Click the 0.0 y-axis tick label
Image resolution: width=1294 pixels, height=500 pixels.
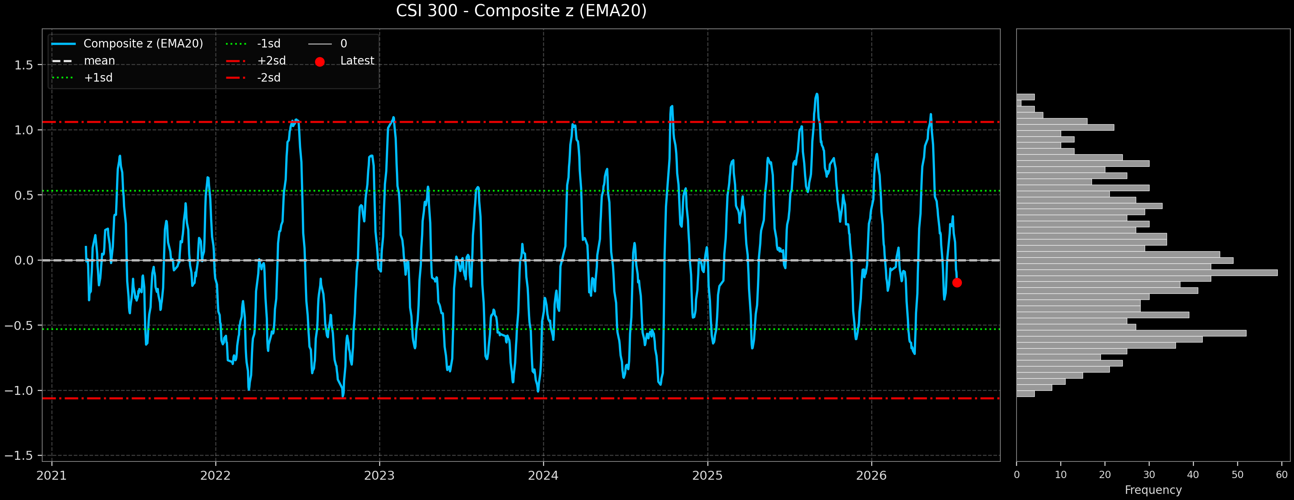point(24,260)
